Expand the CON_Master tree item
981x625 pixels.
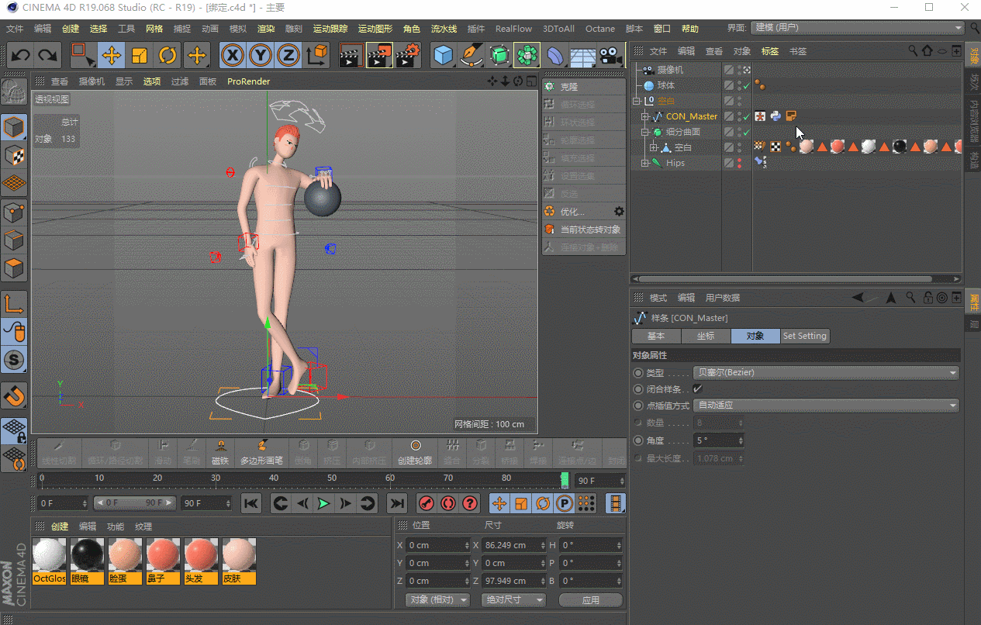644,116
